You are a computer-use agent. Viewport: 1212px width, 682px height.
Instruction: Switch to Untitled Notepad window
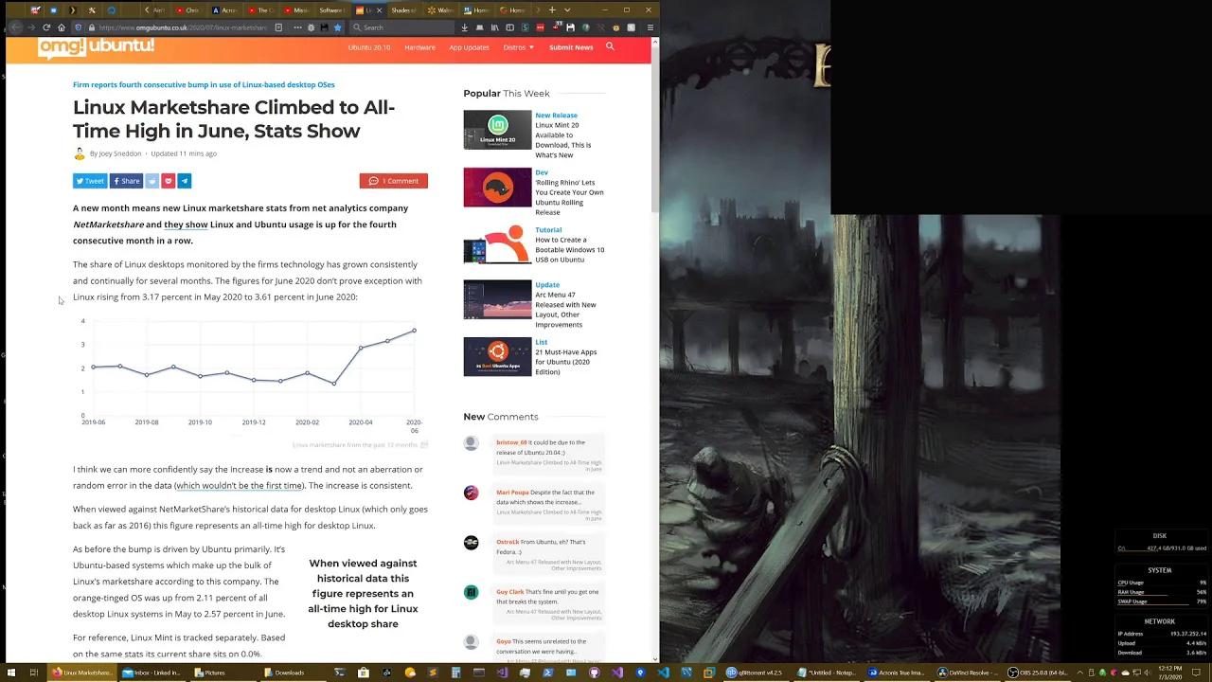[827, 673]
